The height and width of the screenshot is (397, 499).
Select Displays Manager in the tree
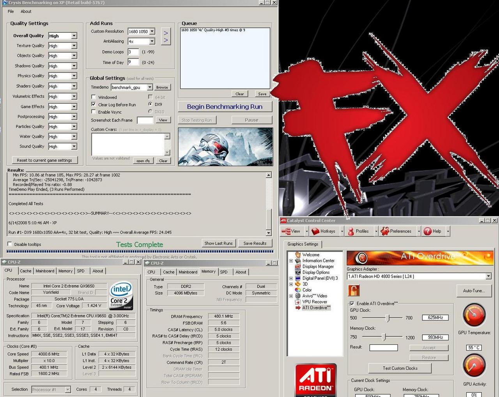[318, 266]
